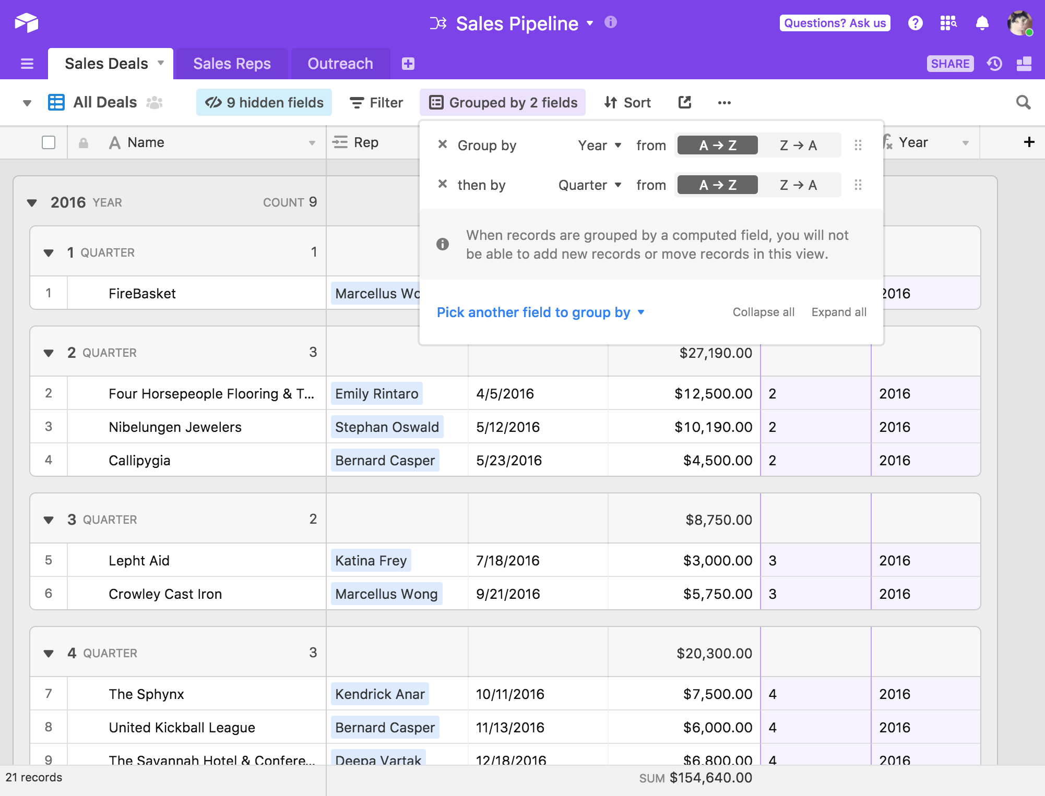Click the SUM $154,640.00 summary bar
This screenshot has width=1045, height=796.
(695, 778)
